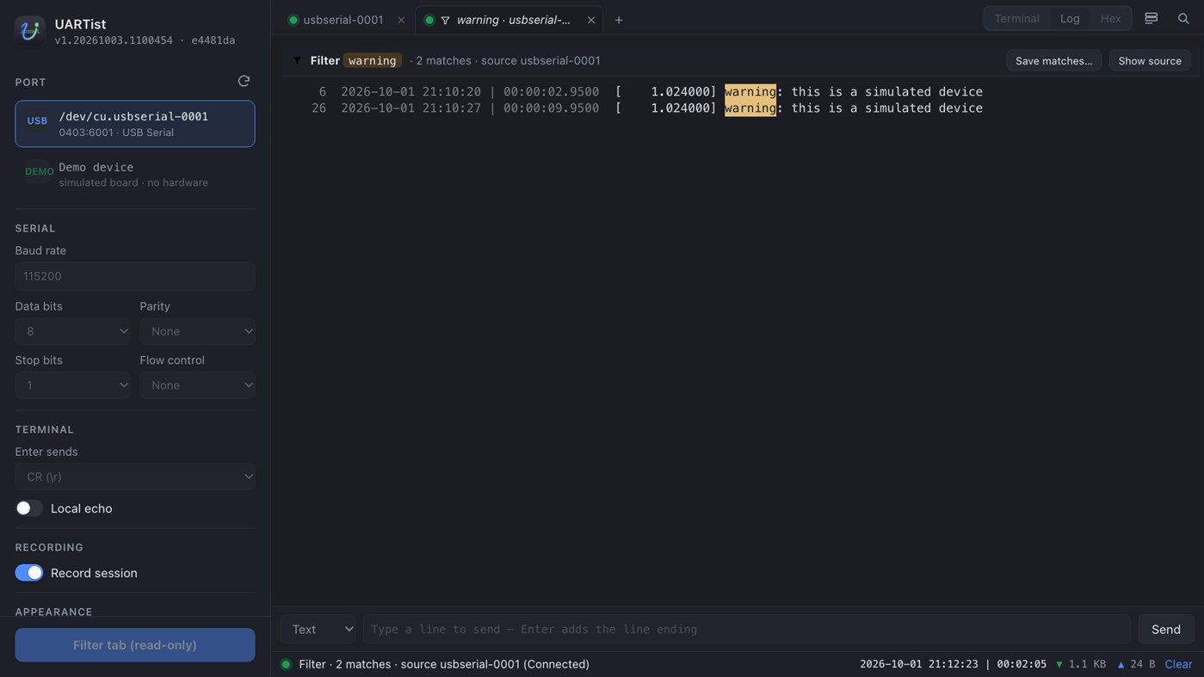
Task: Click the Send button
Action: 1166,629
